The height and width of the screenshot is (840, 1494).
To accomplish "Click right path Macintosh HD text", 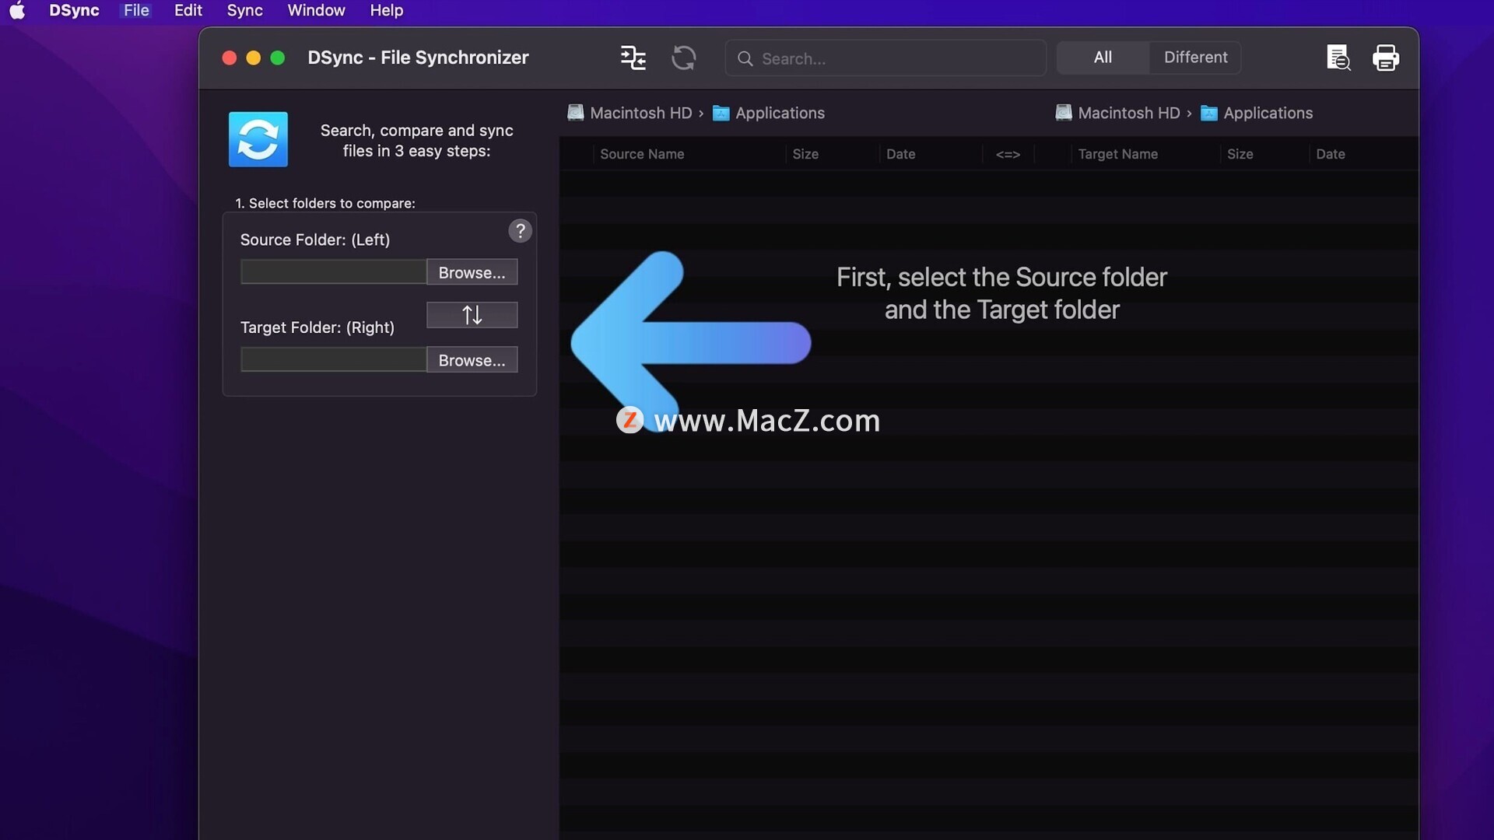I will (1129, 113).
